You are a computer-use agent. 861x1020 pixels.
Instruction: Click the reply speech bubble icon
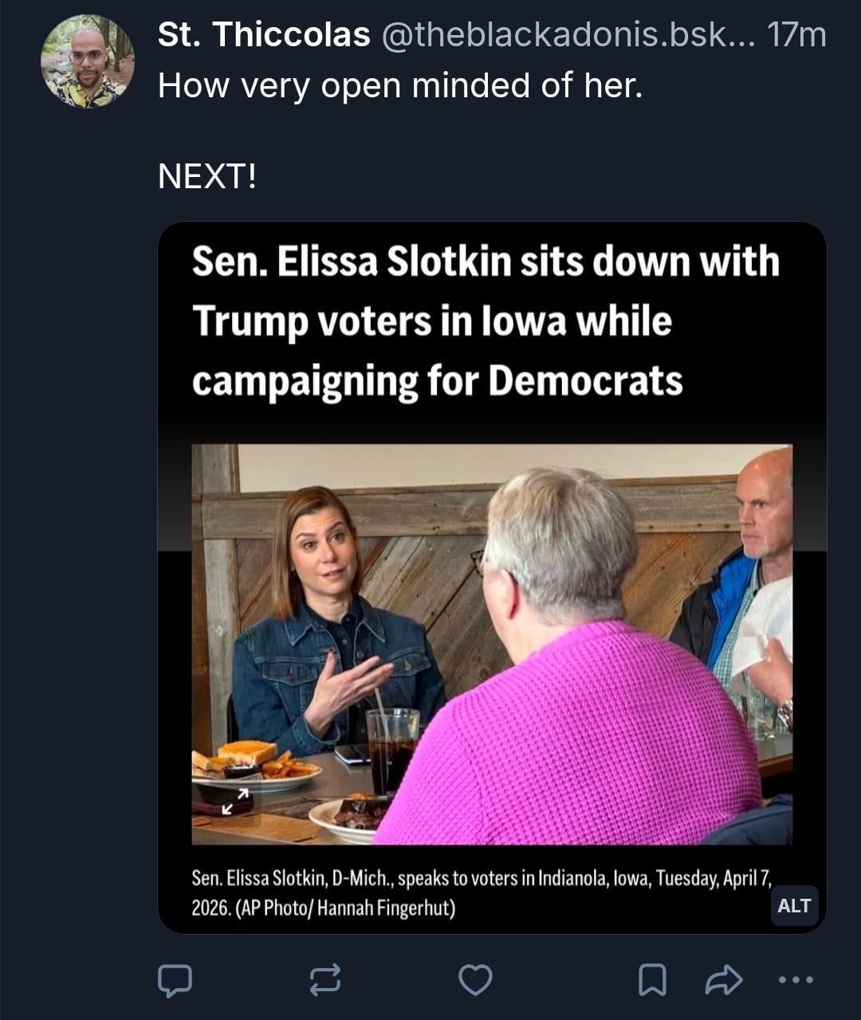[175, 980]
